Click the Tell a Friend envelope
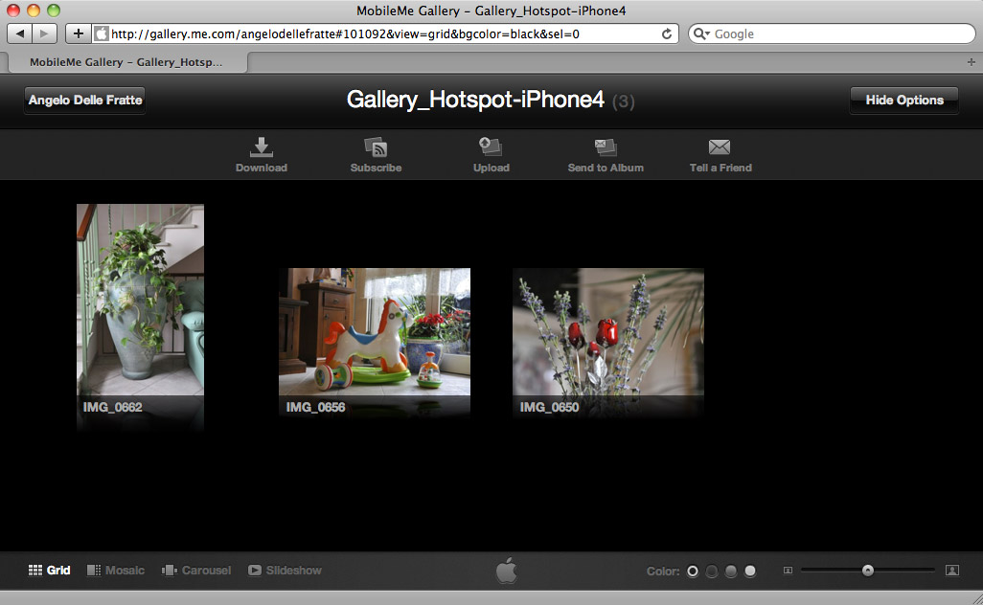Viewport: 983px width, 605px height. point(720,146)
